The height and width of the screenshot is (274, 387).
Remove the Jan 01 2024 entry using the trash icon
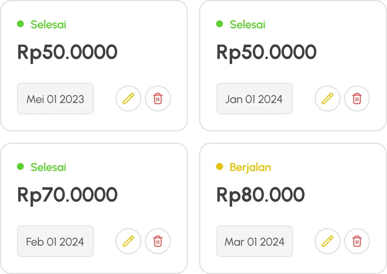[357, 99]
